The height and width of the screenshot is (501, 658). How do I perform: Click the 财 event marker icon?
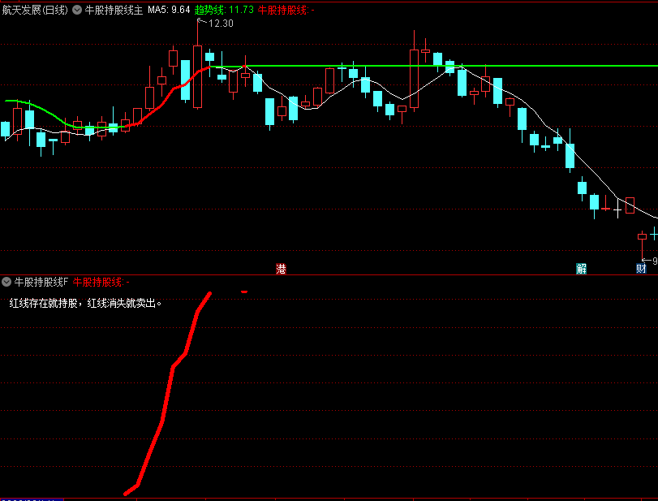point(641,269)
